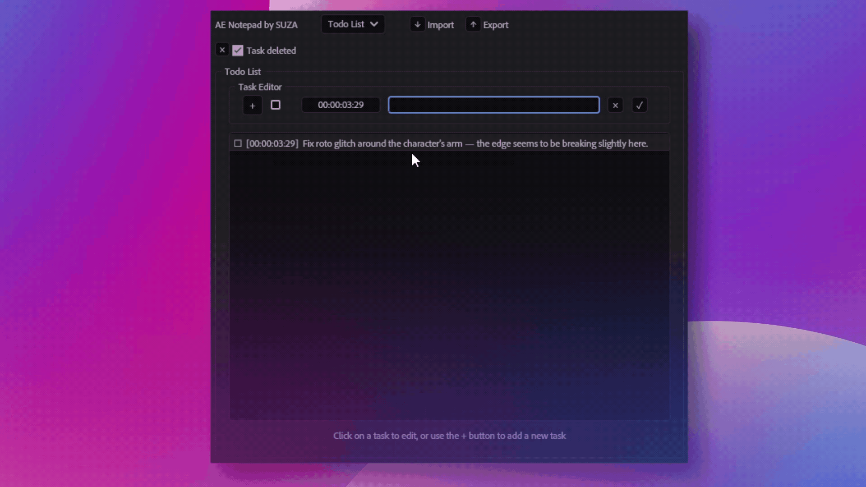866x487 pixels.
Task: Click the AE Notepad by SUZA title
Action: [x=256, y=25]
